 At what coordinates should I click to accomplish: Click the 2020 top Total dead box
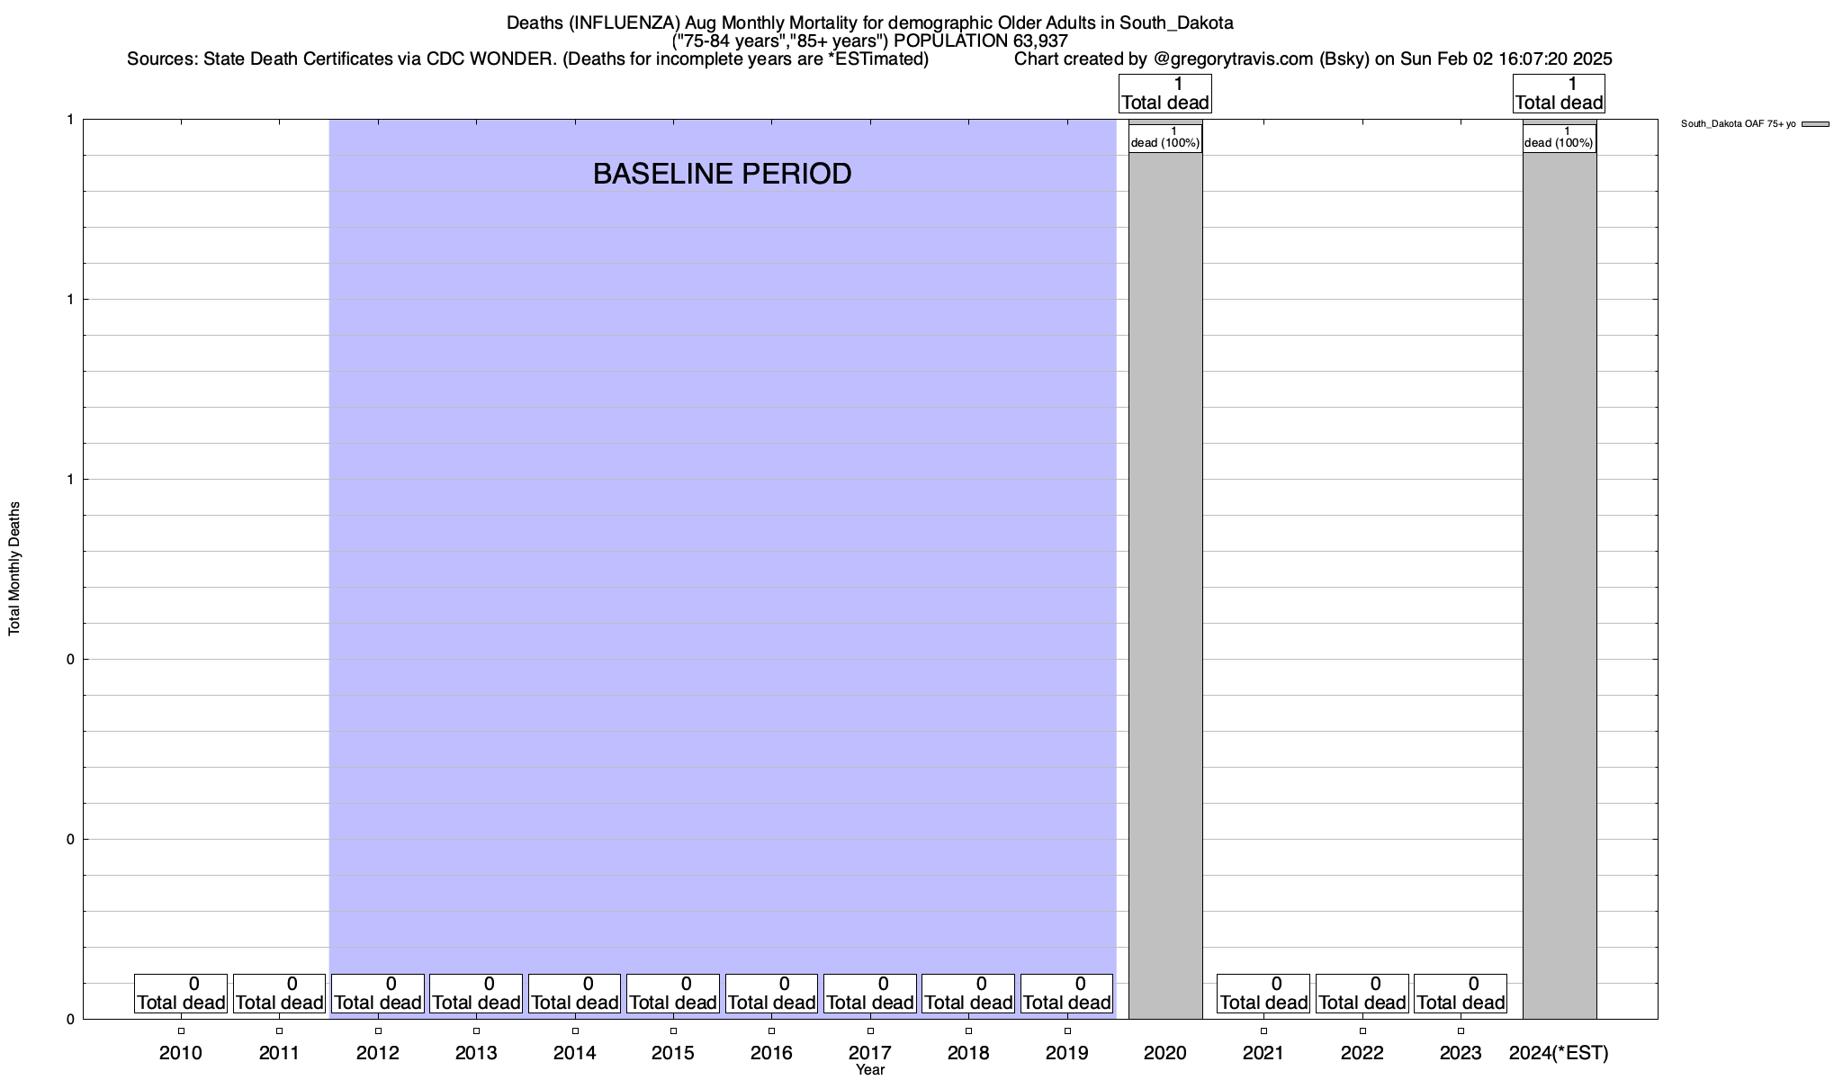(1165, 94)
